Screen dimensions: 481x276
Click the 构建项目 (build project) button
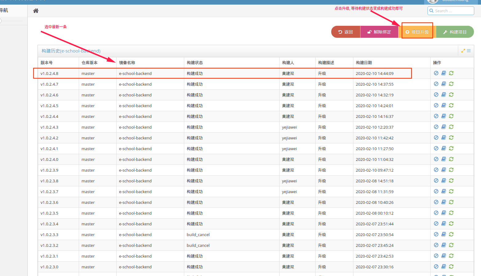455,32
